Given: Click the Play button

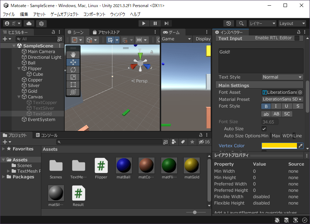Looking at the screenshot, I should click(144, 23).
